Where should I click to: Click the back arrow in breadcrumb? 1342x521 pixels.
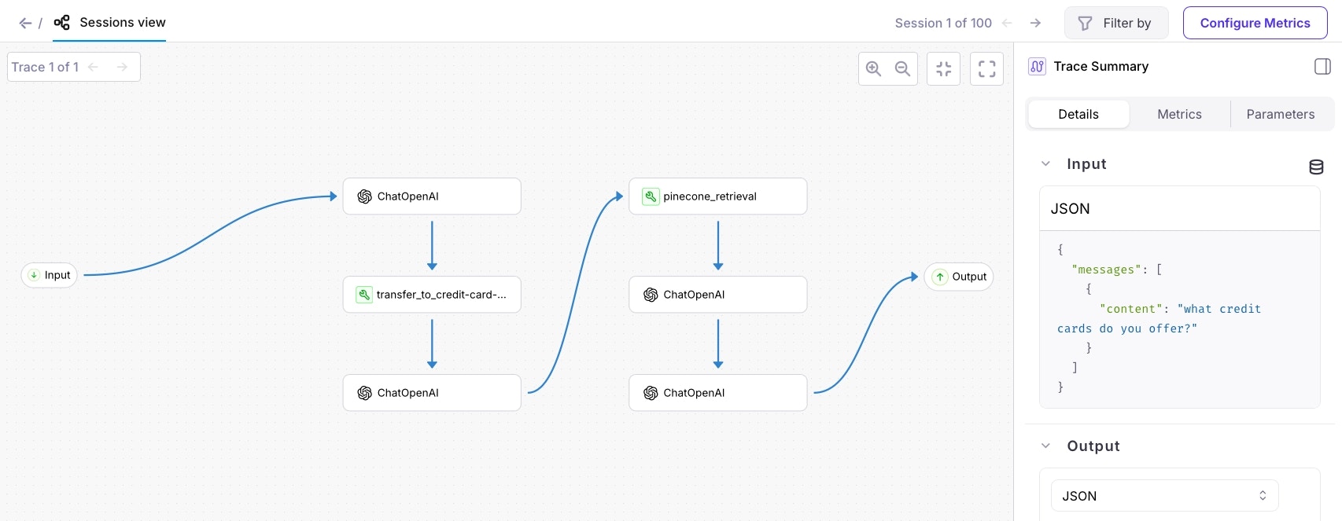[25, 23]
